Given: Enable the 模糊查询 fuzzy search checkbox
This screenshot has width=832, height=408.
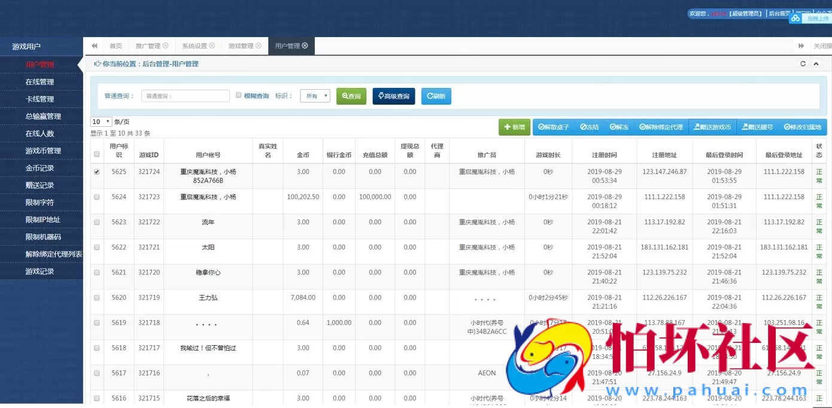Looking at the screenshot, I should [x=239, y=95].
